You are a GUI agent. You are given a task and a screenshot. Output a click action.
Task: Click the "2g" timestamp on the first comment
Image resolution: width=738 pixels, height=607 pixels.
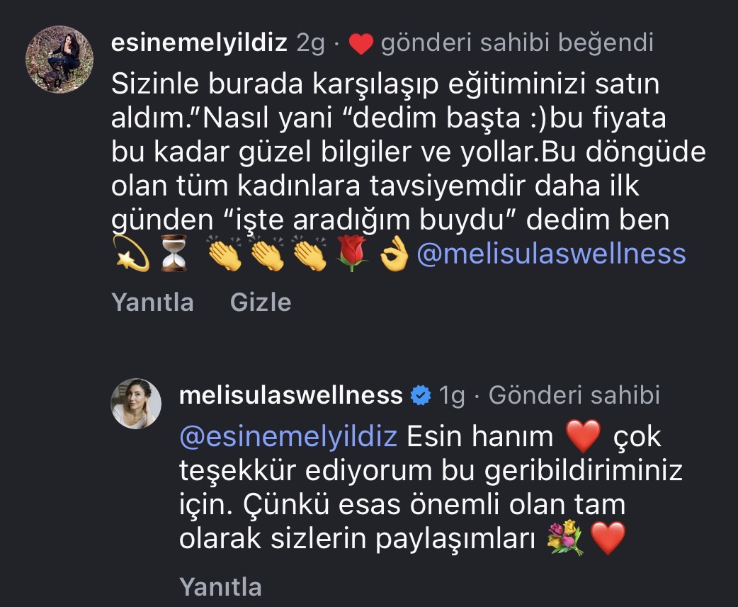click(x=310, y=44)
